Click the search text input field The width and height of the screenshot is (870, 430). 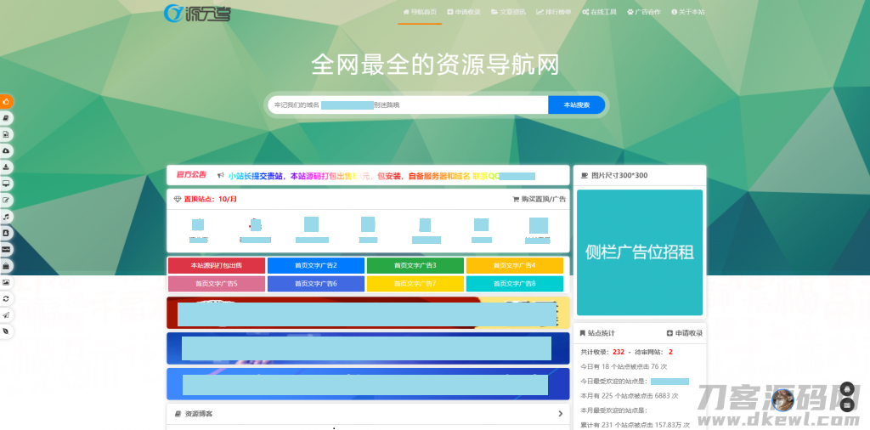[408, 105]
